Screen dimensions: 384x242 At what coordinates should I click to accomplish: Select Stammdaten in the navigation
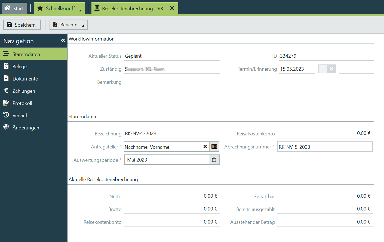[26, 54]
